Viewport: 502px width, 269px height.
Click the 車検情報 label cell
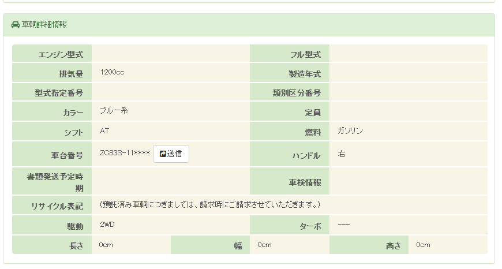290,182
